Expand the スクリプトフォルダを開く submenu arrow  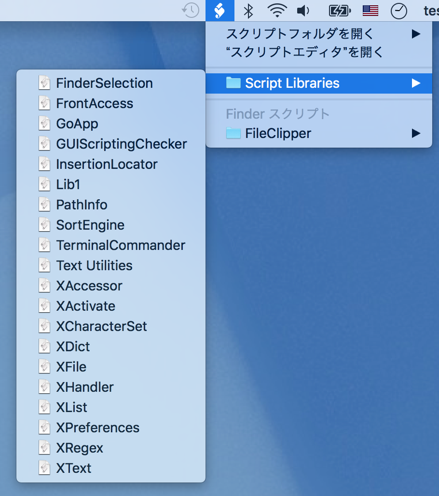coord(415,34)
